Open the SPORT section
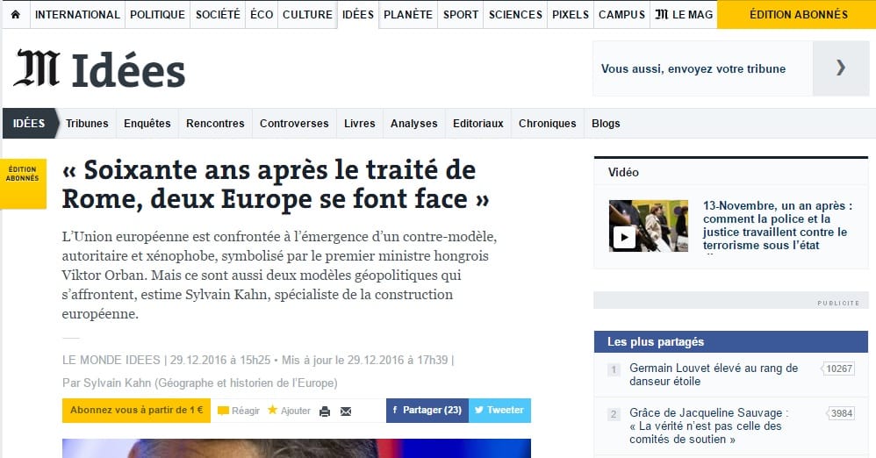The width and height of the screenshot is (876, 458). 460,15
